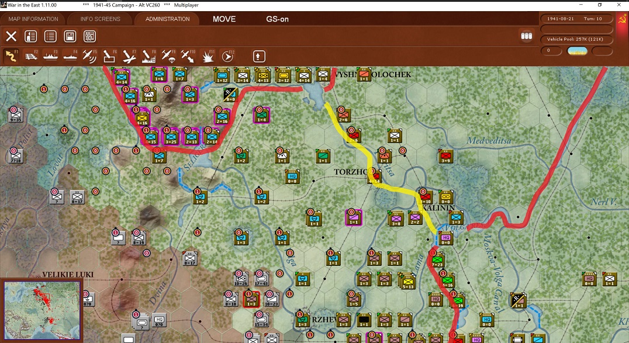The image size is (629, 343).
Task: Select F2 rail move mode icon
Action: (31, 56)
